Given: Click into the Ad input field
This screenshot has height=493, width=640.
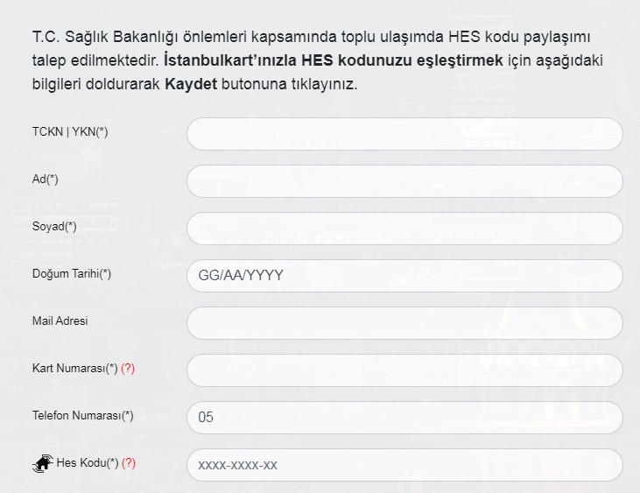Looking at the screenshot, I should point(404,181).
